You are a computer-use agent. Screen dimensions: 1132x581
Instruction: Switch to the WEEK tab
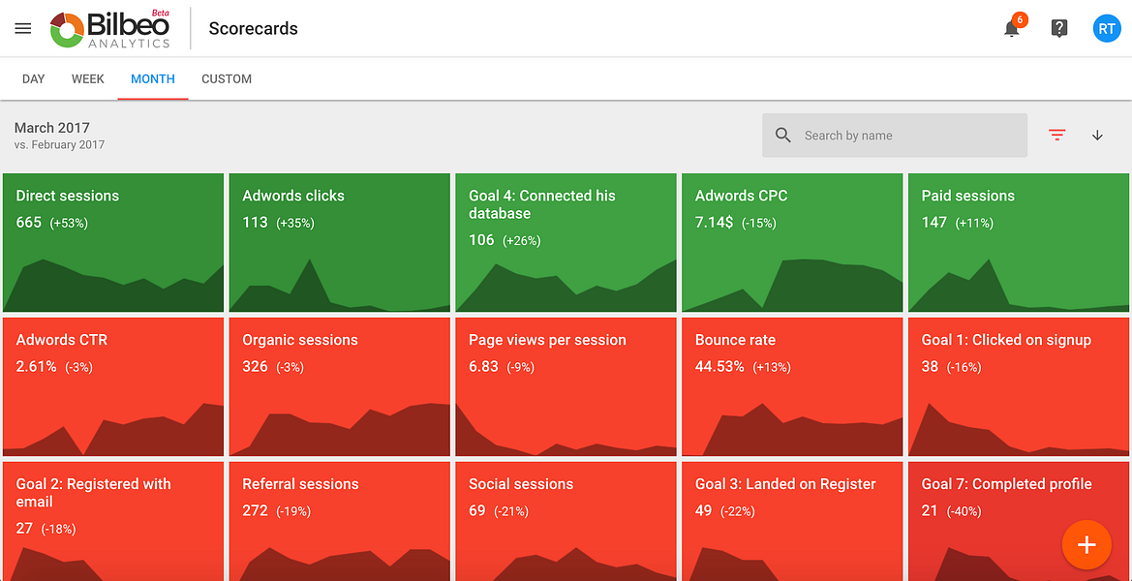(x=88, y=79)
